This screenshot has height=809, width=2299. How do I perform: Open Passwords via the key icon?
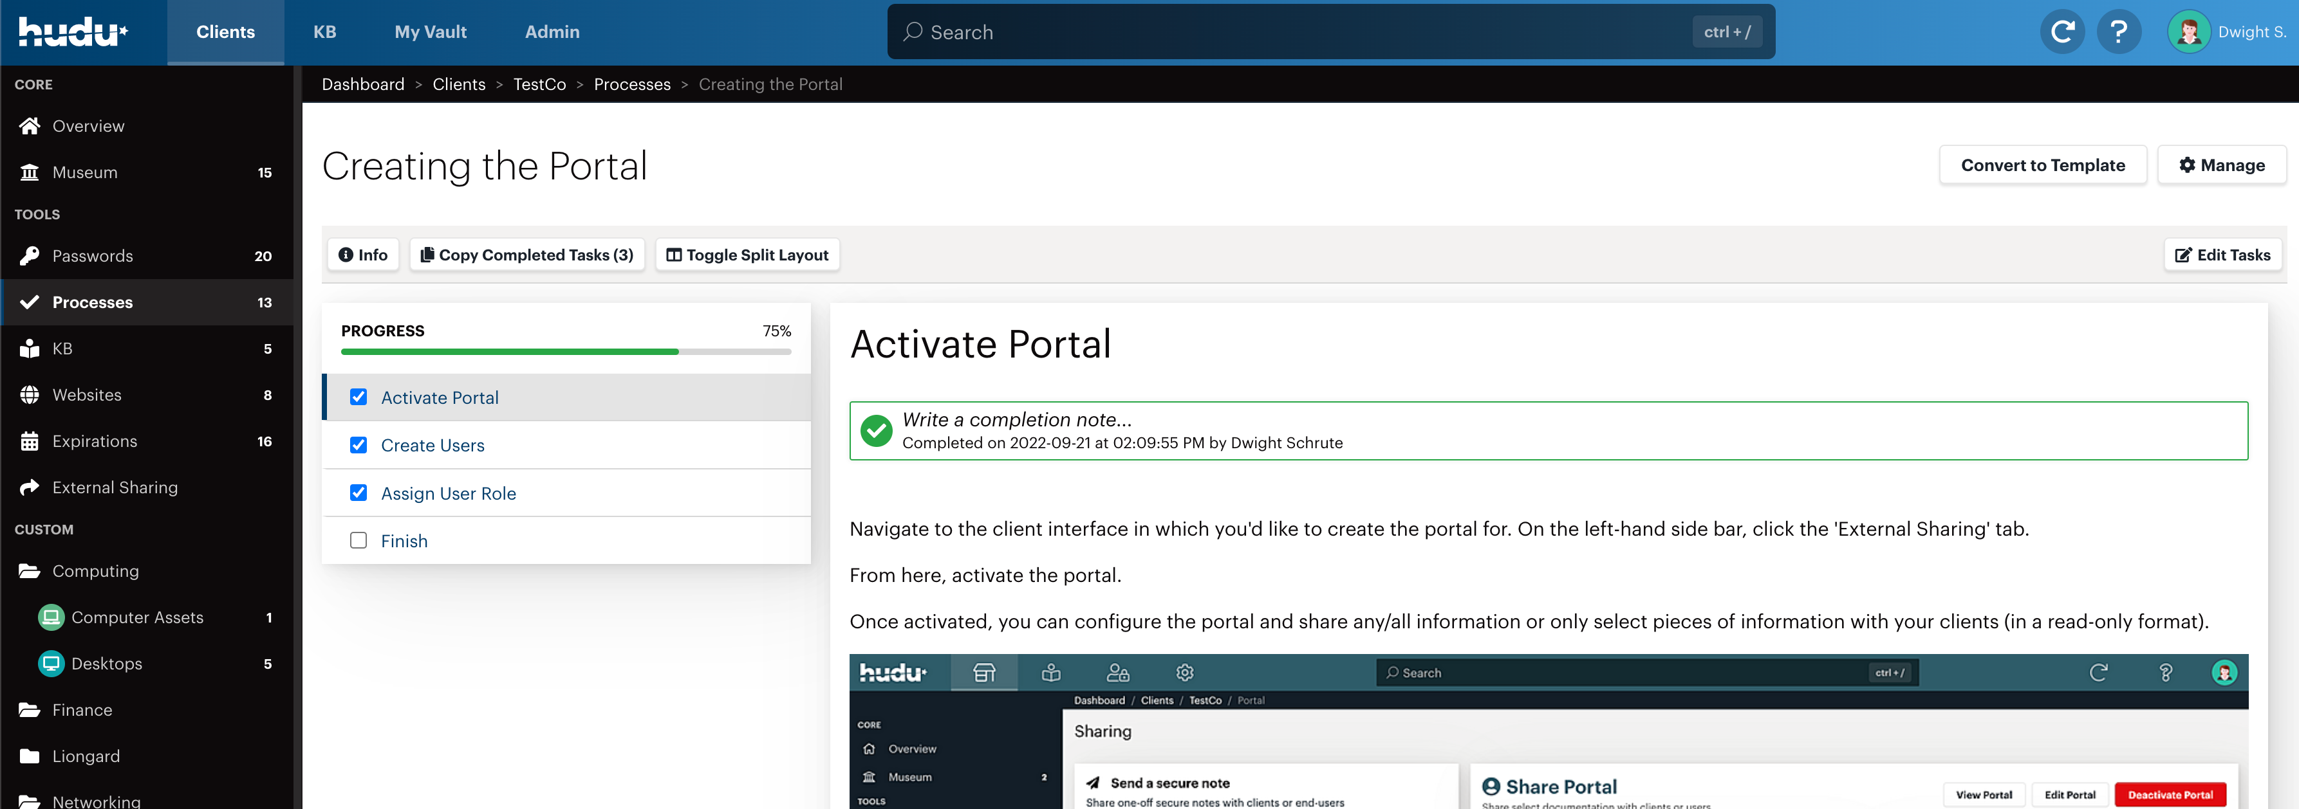click(x=30, y=256)
